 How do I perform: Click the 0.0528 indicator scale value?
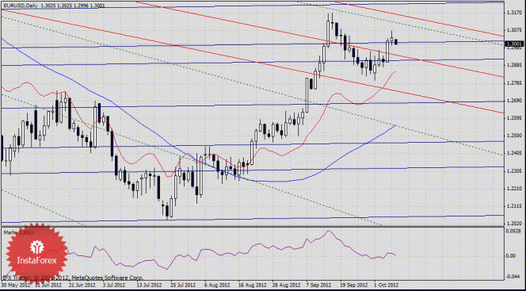tap(514, 231)
